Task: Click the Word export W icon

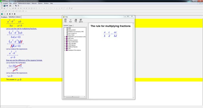Action: (7, 6)
